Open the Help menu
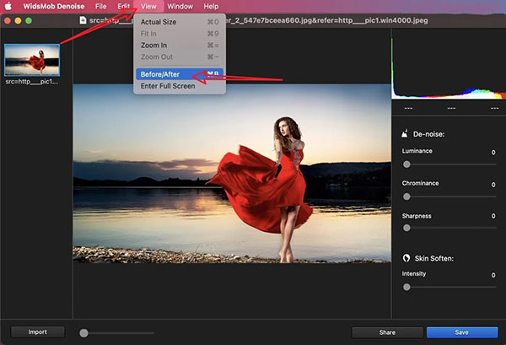This screenshot has width=506, height=345. tap(211, 6)
